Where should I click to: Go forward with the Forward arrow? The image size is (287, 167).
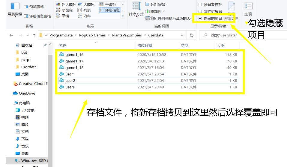coord(20,35)
